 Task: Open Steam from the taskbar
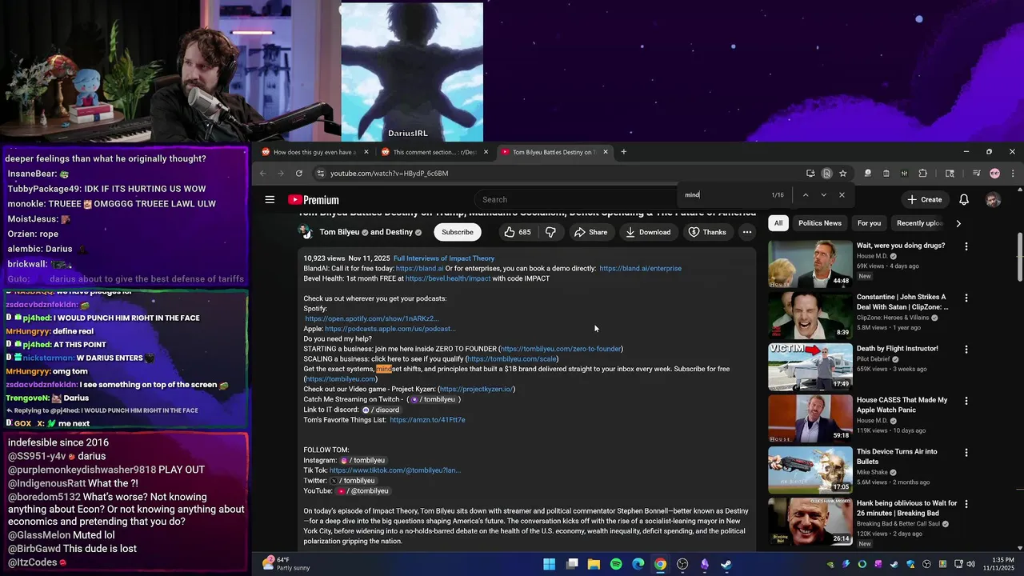pyautogui.click(x=726, y=564)
